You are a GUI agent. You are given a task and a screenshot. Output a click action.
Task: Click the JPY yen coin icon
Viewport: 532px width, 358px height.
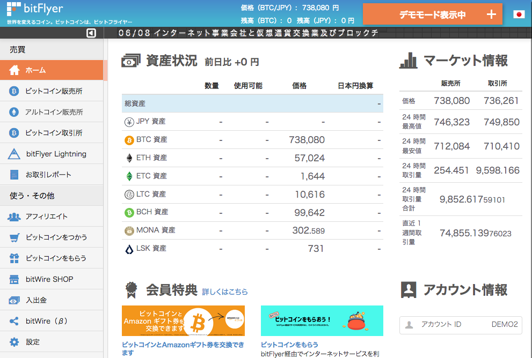[x=129, y=122]
